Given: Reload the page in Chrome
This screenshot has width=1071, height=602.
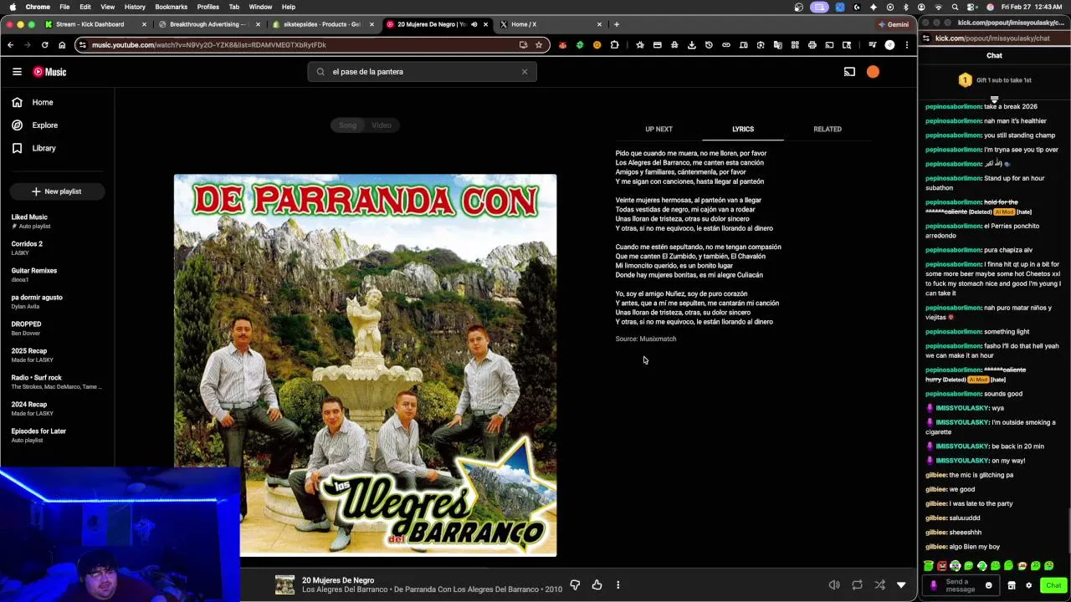Looking at the screenshot, I should click(x=44, y=45).
